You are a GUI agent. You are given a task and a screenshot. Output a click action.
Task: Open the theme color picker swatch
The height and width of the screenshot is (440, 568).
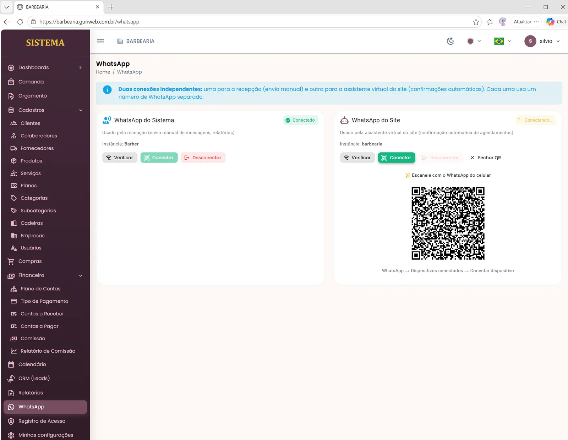470,41
